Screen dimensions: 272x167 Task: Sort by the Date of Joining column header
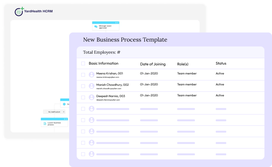[153, 64]
